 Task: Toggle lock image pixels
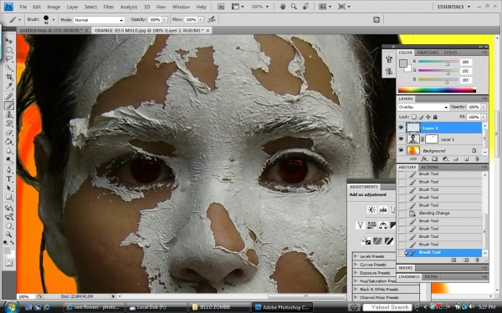click(x=422, y=117)
